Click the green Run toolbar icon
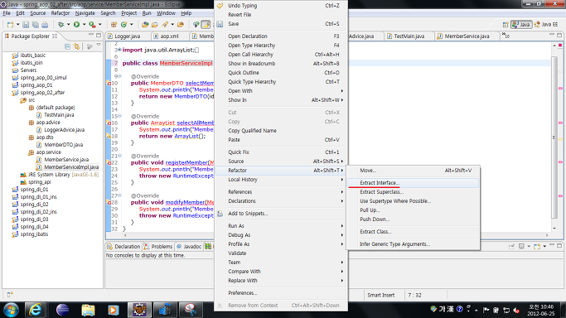Screen dimensions: 566x318 pos(76,25)
